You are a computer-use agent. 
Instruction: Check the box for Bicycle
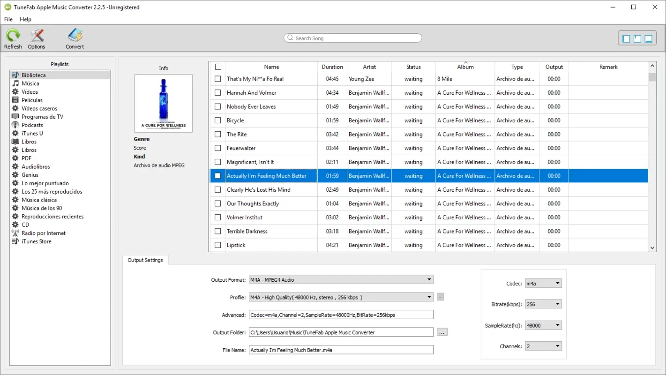[x=217, y=120]
